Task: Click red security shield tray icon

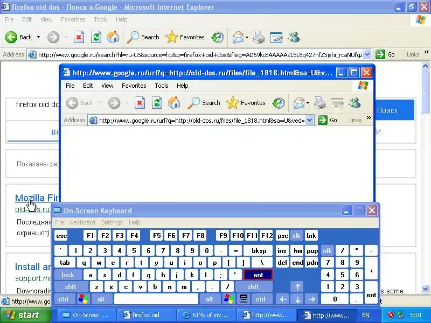Action: (x=391, y=315)
